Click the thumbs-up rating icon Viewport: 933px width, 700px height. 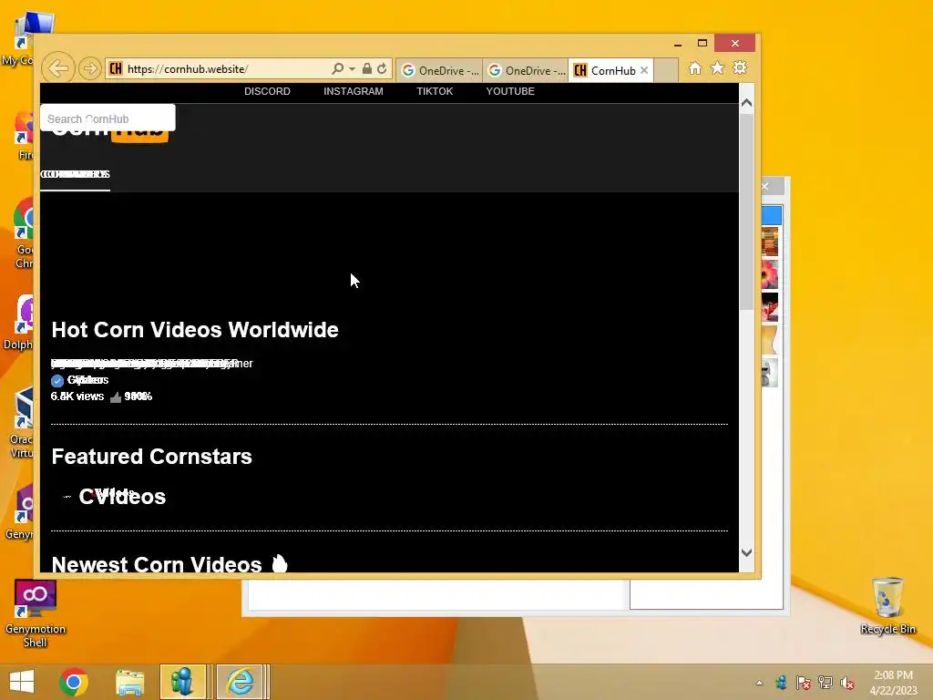pos(116,396)
